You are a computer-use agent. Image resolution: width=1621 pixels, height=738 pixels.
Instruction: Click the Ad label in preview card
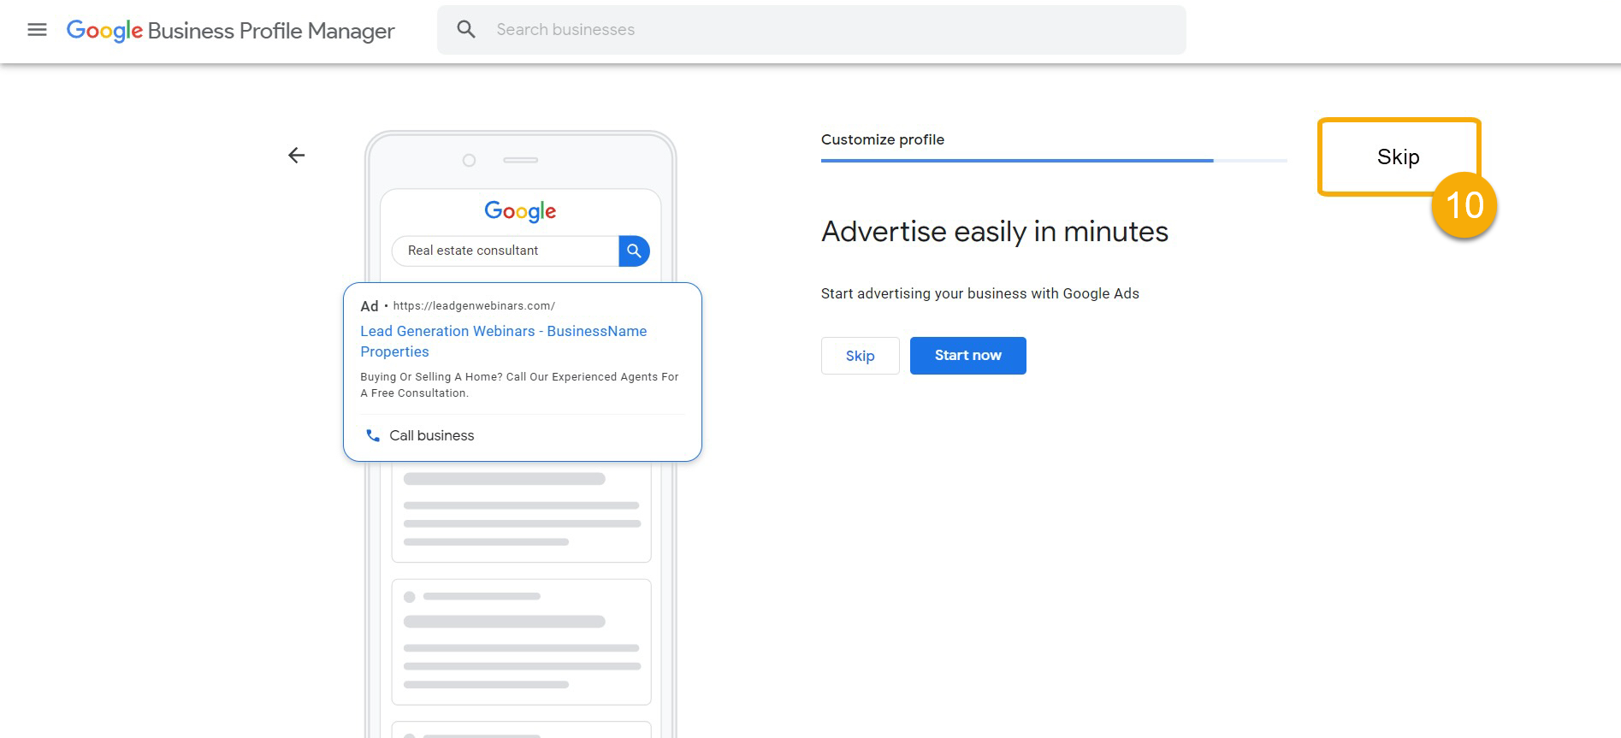pyautogui.click(x=370, y=306)
